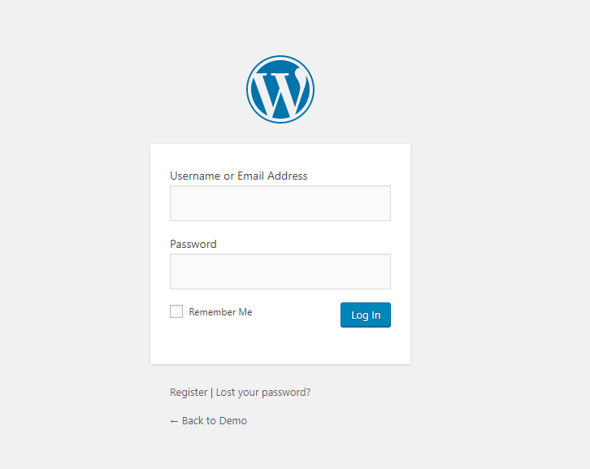
Task: Click the left edge of the username text box
Action: [x=174, y=203]
